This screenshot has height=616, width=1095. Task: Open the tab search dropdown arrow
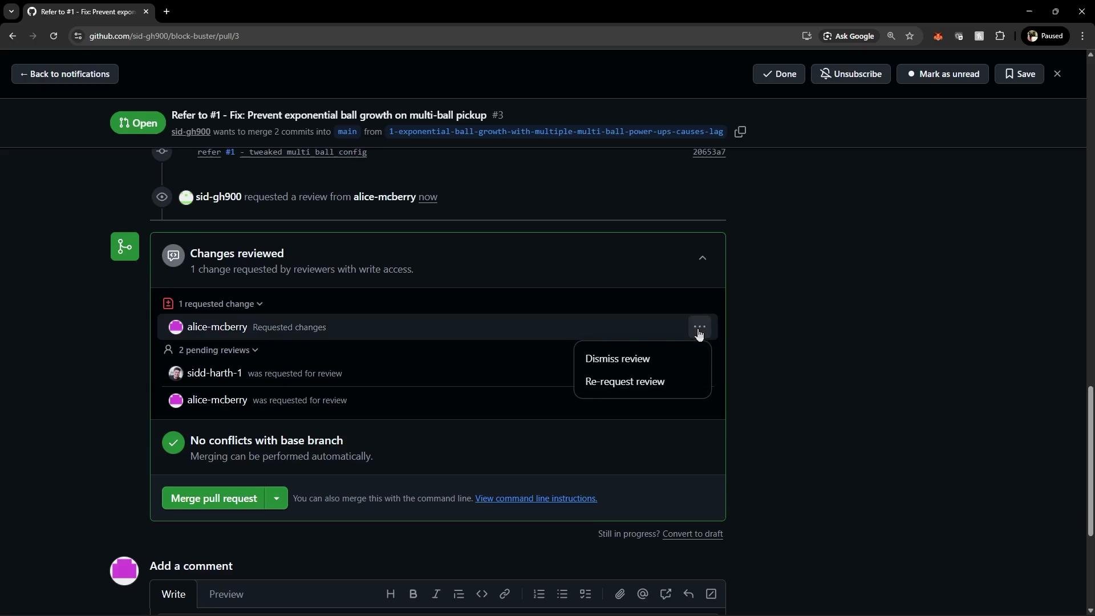coord(11,11)
